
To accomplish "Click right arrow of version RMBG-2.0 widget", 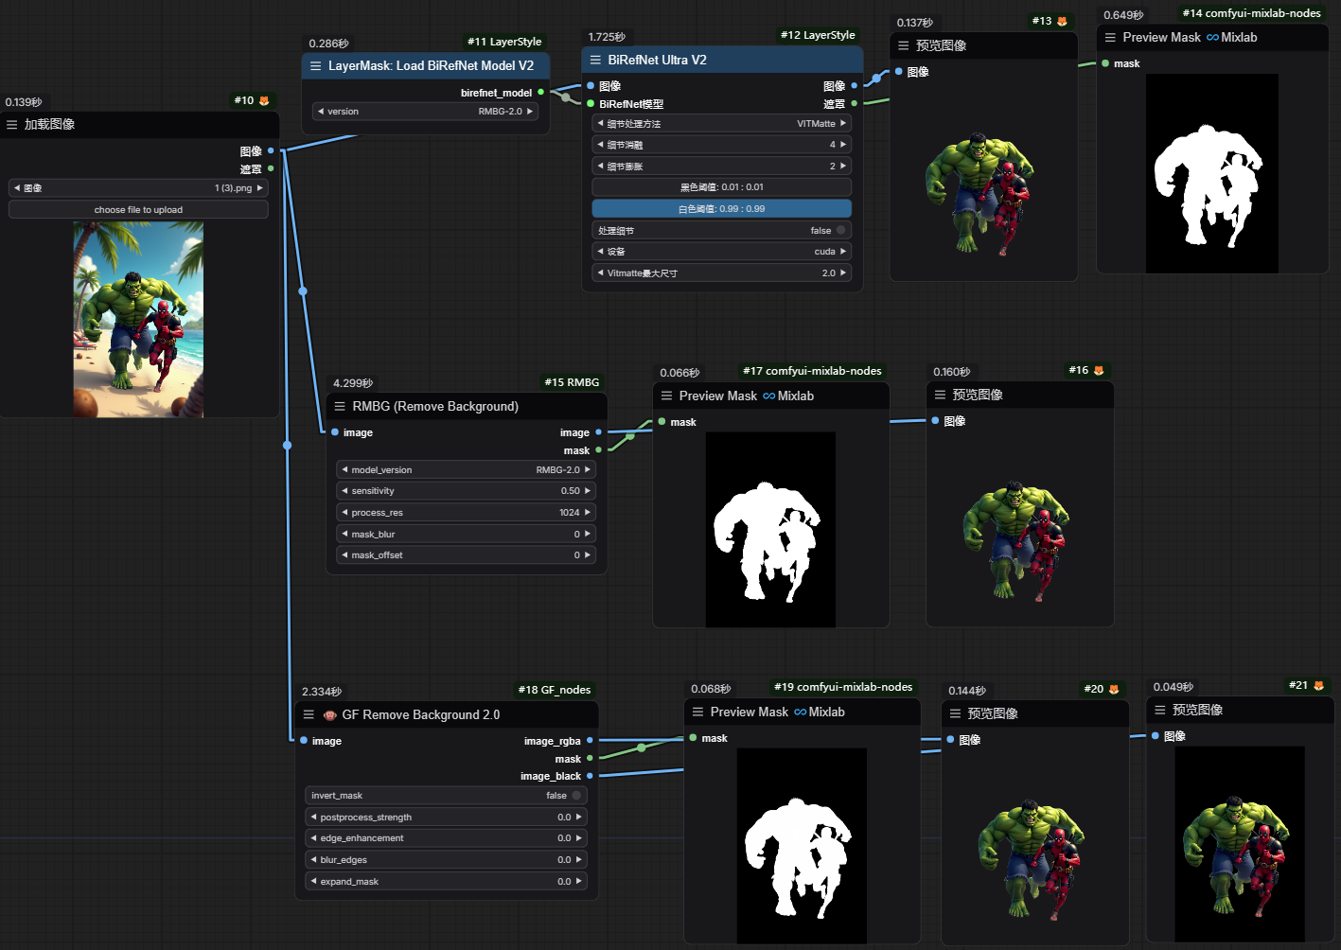I will pos(530,112).
